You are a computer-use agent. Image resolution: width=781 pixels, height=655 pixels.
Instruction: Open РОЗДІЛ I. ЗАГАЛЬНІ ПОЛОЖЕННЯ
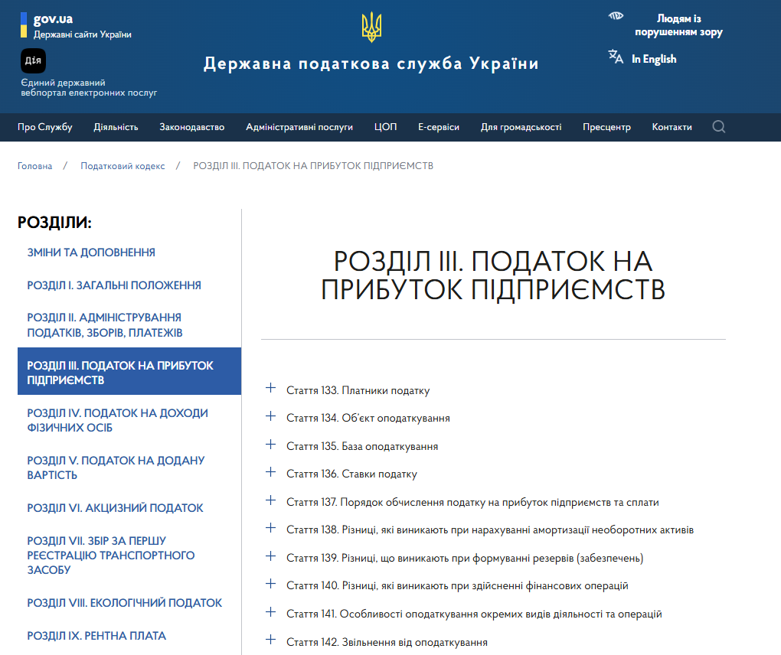point(114,285)
